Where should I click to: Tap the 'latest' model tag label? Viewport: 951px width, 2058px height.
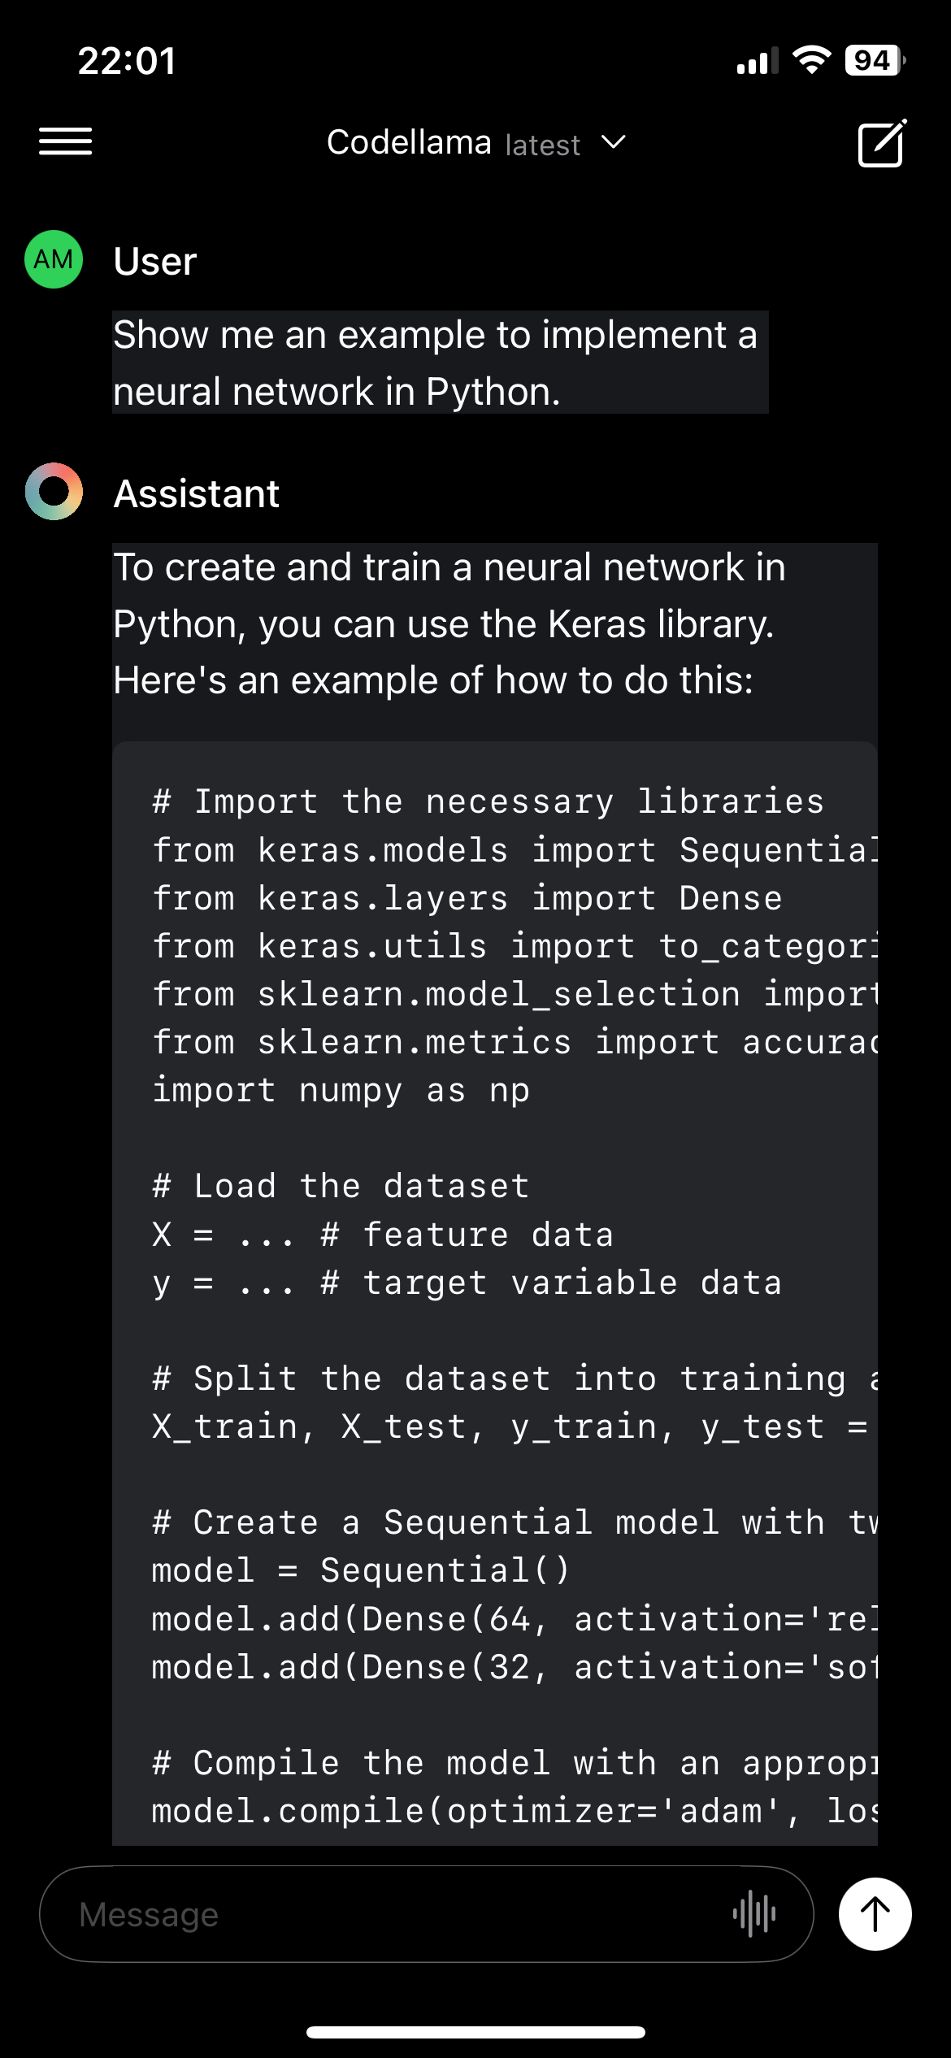click(x=542, y=145)
